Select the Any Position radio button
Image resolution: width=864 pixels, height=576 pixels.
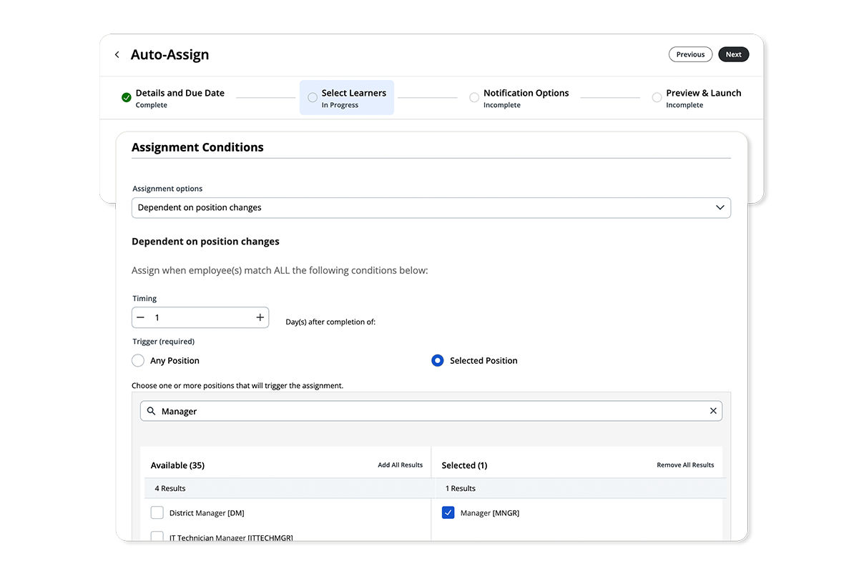pyautogui.click(x=138, y=360)
